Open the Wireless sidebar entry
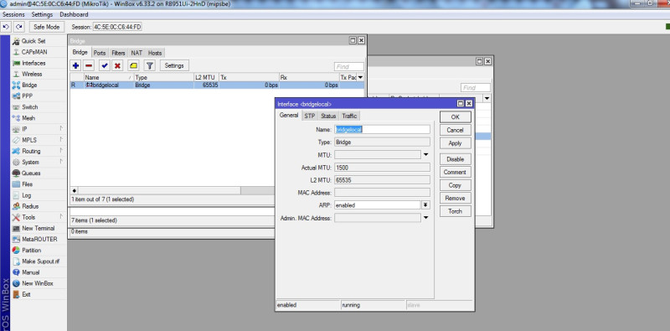Image resolution: width=670 pixels, height=331 pixels. (x=32, y=74)
